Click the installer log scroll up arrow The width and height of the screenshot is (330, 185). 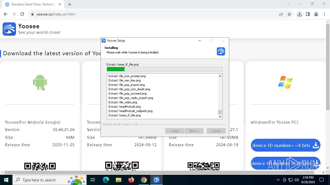tap(220, 76)
